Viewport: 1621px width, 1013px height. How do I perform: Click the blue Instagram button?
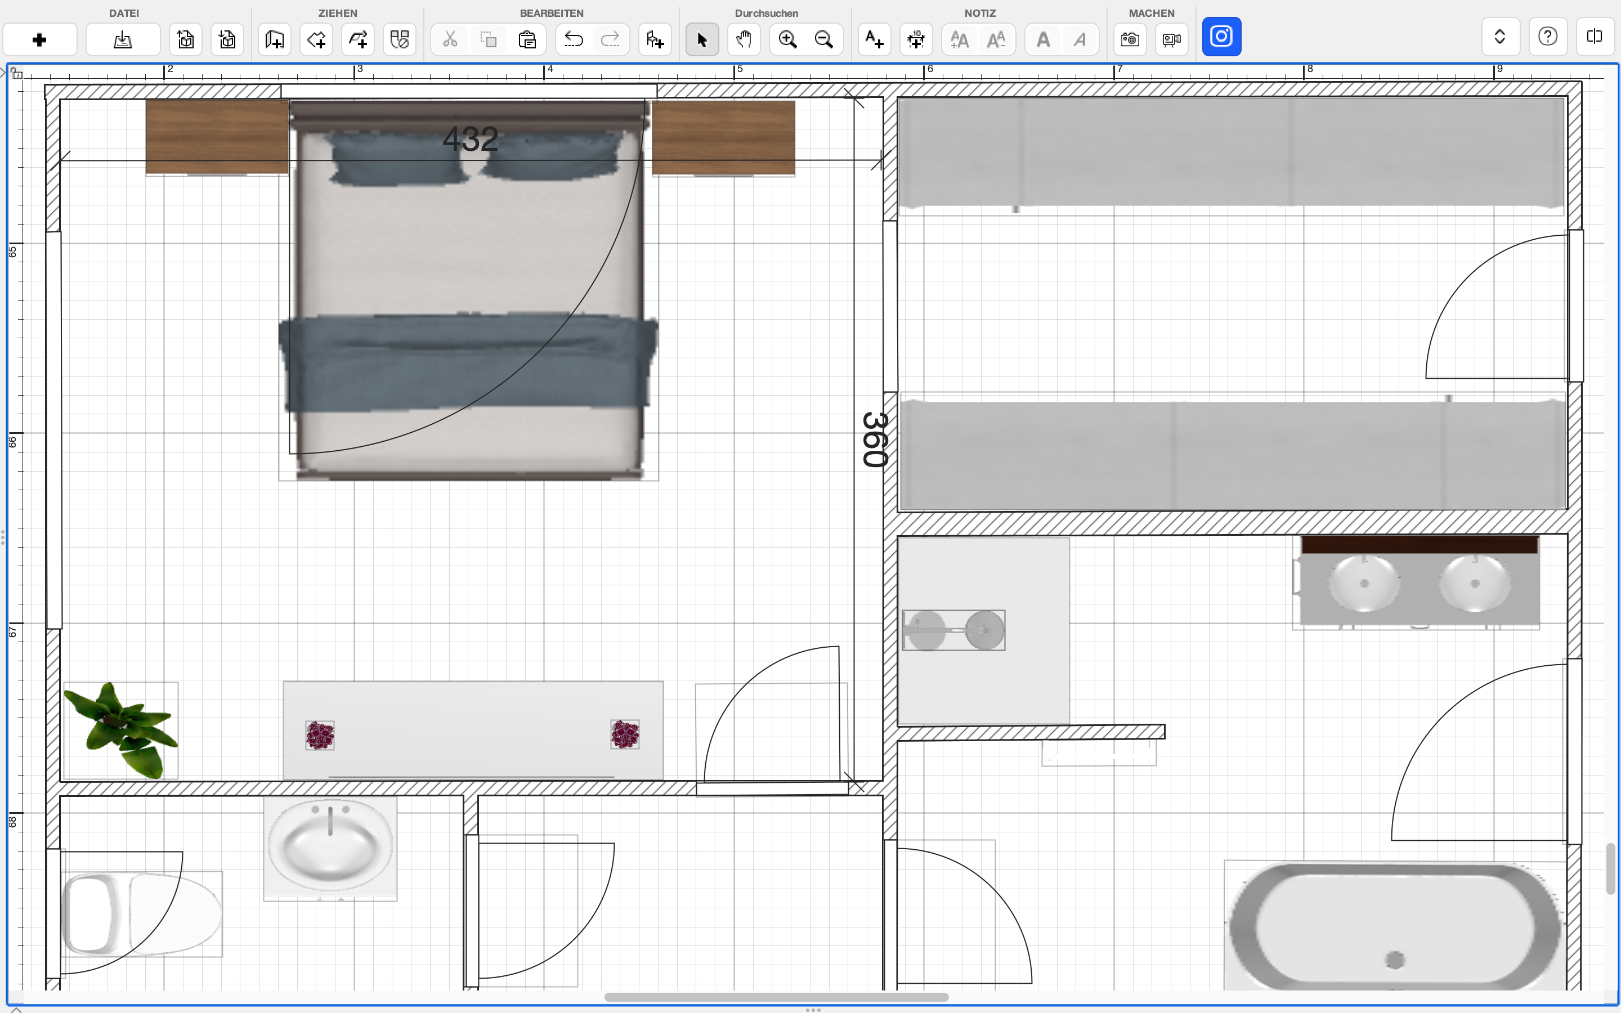[x=1221, y=36]
